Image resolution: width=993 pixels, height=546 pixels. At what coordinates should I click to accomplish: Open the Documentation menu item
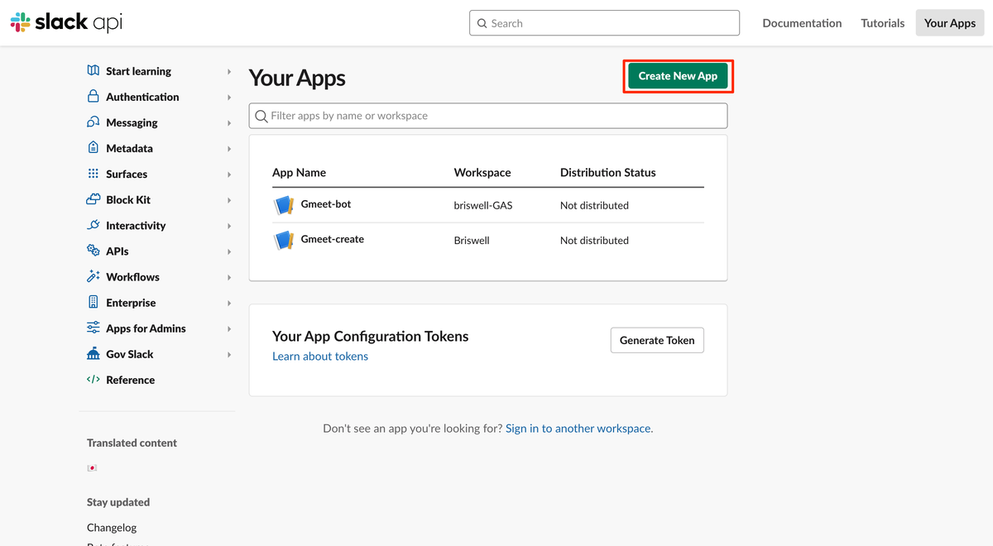pyautogui.click(x=802, y=23)
